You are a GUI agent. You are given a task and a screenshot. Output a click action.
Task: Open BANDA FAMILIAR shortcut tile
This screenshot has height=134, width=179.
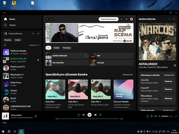point(67,56)
